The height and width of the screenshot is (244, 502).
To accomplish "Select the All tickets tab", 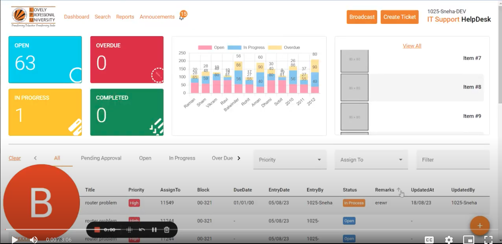I will pyautogui.click(x=57, y=158).
